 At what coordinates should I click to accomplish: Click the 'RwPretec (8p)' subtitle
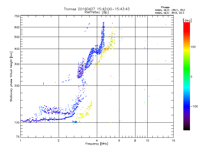coord(97,12)
